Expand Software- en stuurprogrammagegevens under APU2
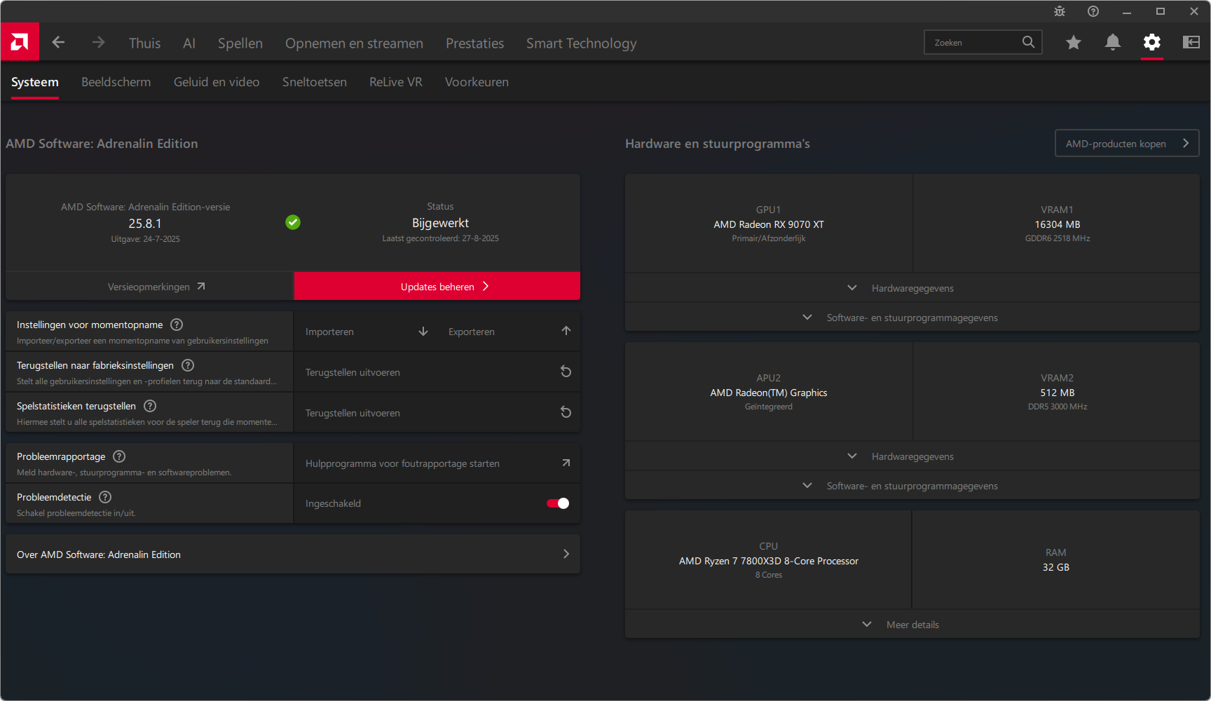Image resolution: width=1211 pixels, height=701 pixels. pos(912,486)
